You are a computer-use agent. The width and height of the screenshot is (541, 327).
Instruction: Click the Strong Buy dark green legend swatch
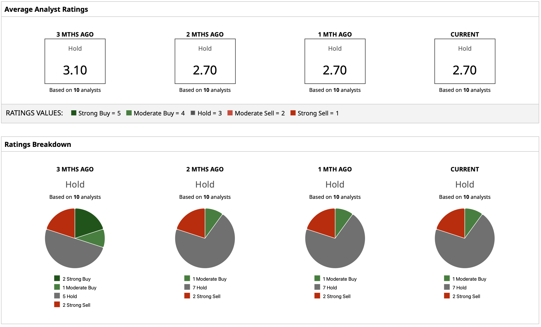(x=74, y=113)
